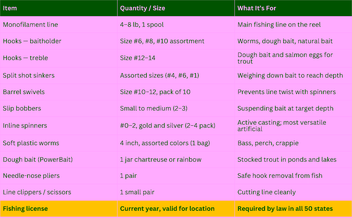352x218 pixels.
Task: Select the 'Hooks — baitholder' cell
Action: pyautogui.click(x=32, y=41)
